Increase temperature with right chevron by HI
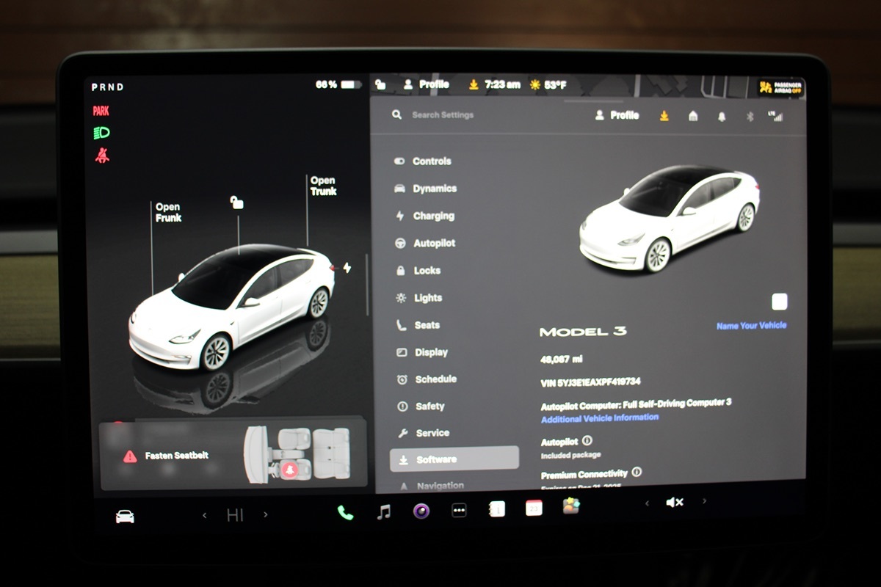Viewport: 881px width, 587px height. tap(266, 515)
